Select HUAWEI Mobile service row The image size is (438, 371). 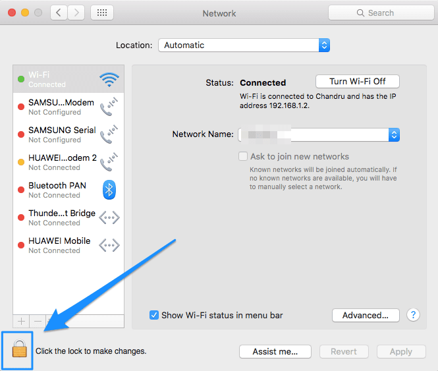coord(68,245)
